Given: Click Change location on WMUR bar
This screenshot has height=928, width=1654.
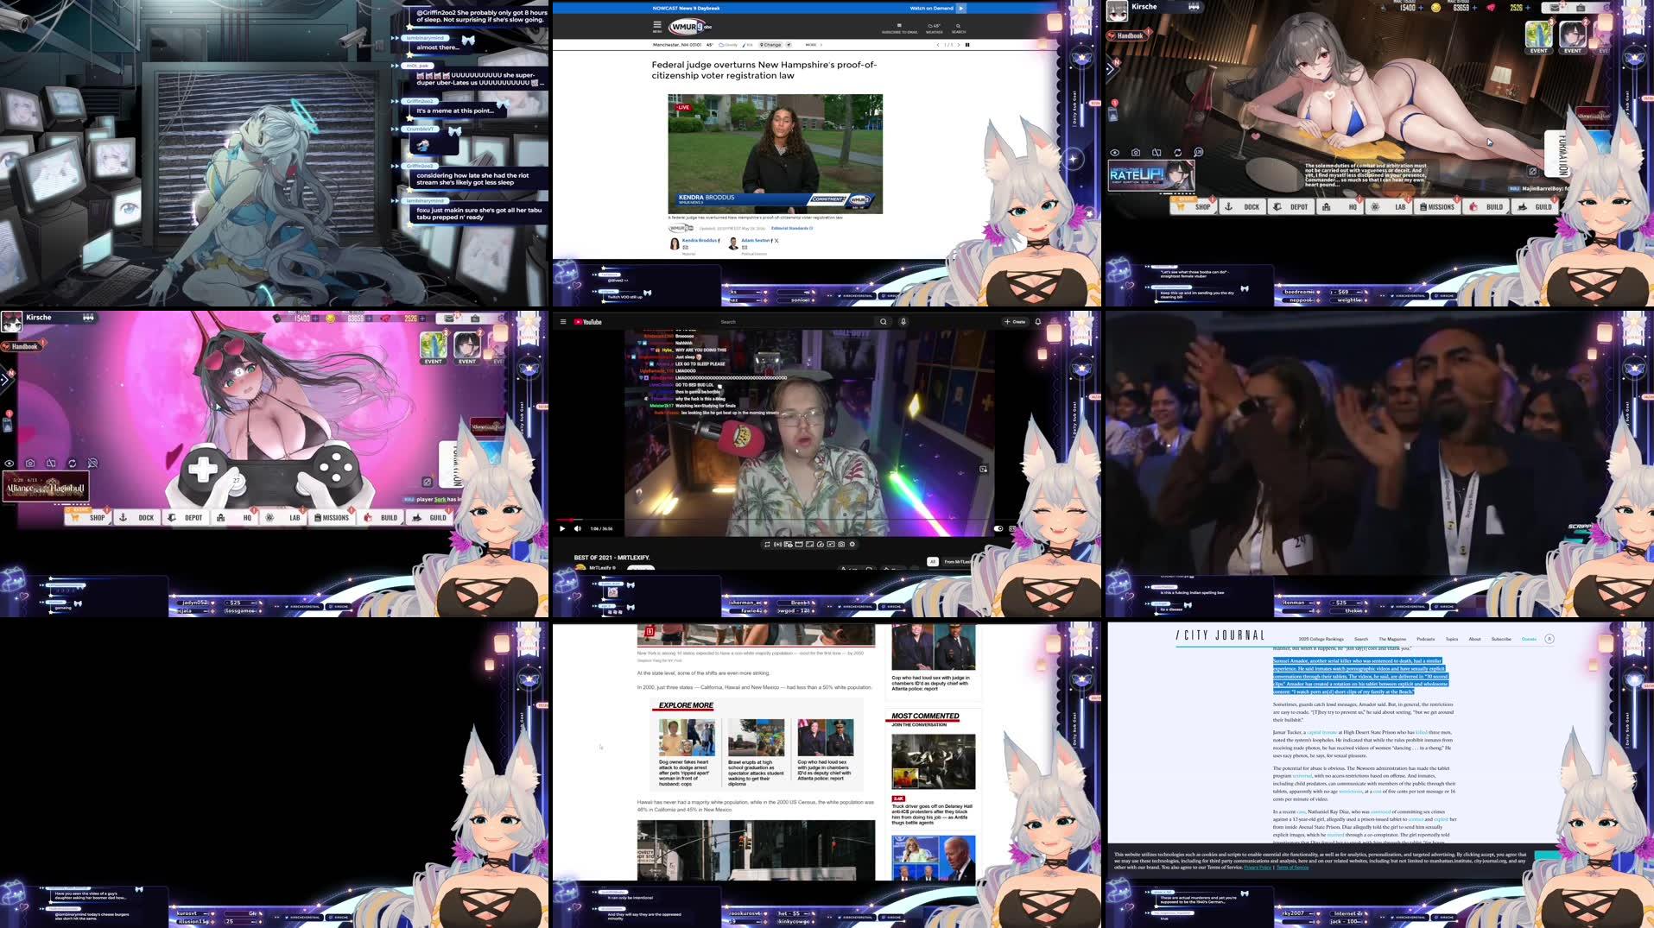Looking at the screenshot, I should 772,45.
